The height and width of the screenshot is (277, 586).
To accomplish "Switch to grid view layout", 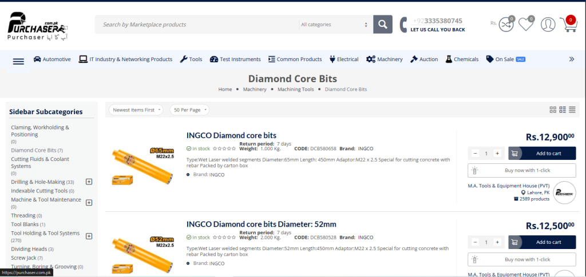I will (553, 110).
